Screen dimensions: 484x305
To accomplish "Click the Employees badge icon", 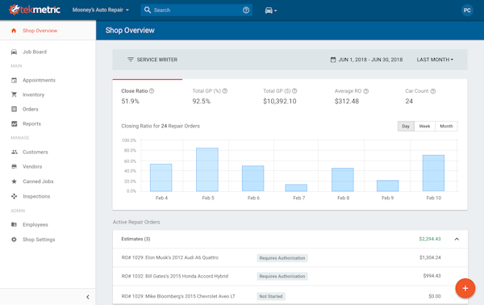I will (14, 224).
